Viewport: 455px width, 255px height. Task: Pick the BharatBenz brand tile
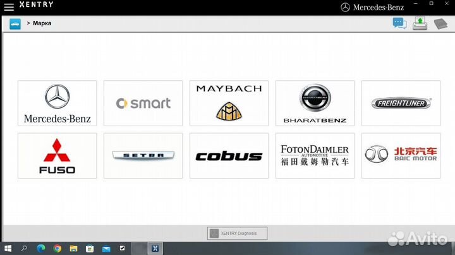pos(315,103)
